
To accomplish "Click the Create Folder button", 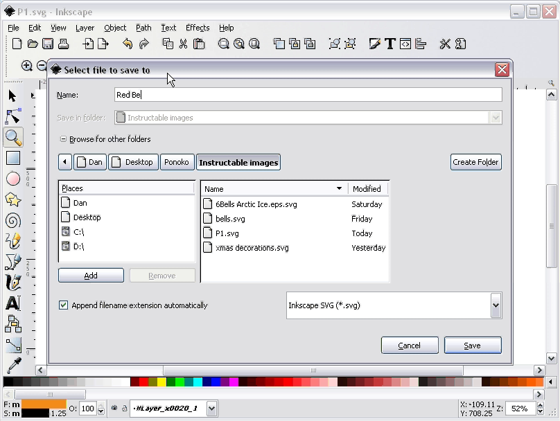I will click(475, 162).
